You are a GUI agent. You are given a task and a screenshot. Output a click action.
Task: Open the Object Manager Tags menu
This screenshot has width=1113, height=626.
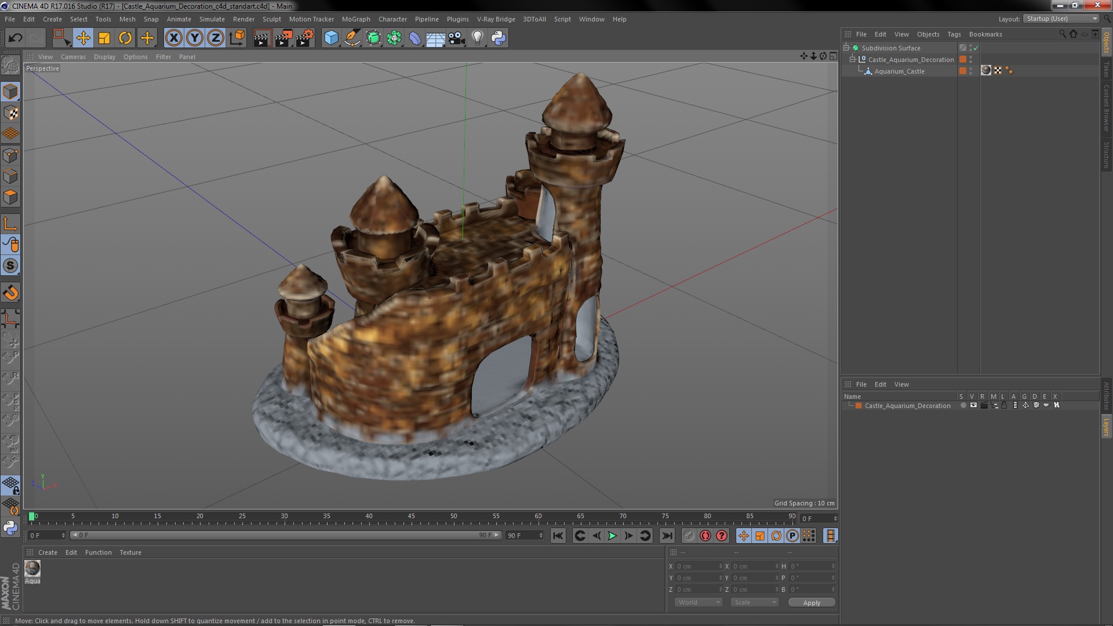(x=954, y=34)
